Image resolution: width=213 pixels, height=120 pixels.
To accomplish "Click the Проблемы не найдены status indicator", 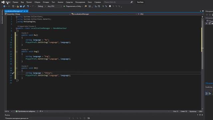I will tap(25, 111).
